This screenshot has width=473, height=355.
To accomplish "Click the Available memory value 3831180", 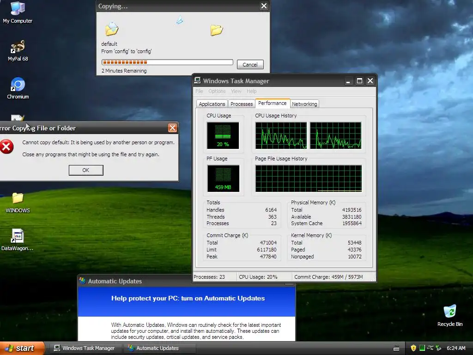I will pos(352,217).
